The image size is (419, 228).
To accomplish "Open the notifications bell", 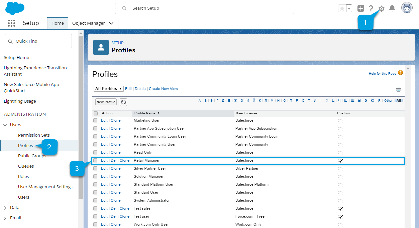I will click(x=392, y=9).
